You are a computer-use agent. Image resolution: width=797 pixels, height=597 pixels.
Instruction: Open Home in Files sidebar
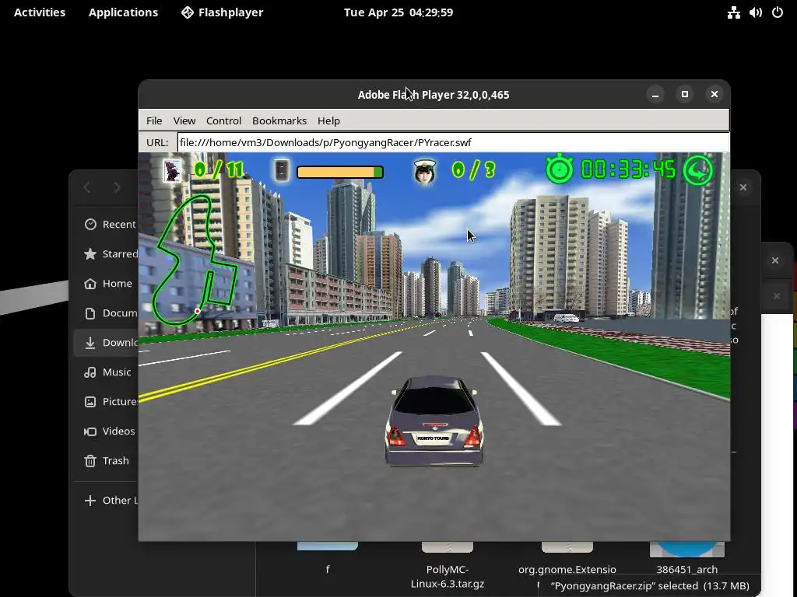(106, 283)
